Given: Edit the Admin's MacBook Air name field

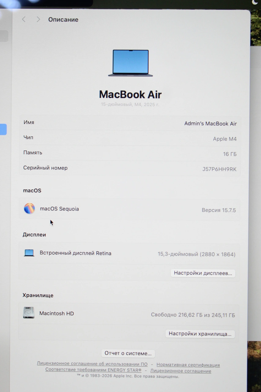Looking at the screenshot, I should tap(210, 124).
